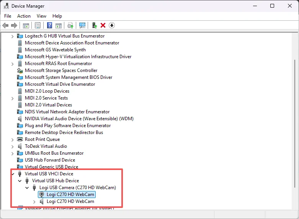Open the View menu
This screenshot has width=299, height=219.
click(x=41, y=16)
